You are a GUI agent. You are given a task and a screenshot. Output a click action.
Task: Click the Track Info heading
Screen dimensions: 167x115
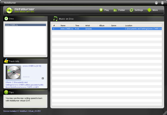14,61
